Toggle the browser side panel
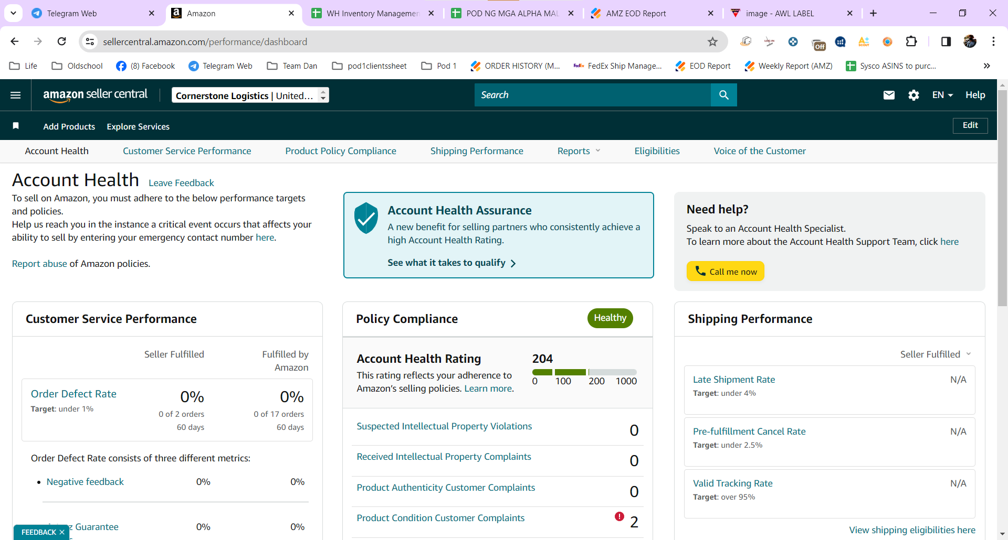The height and width of the screenshot is (540, 1008). pos(946,41)
